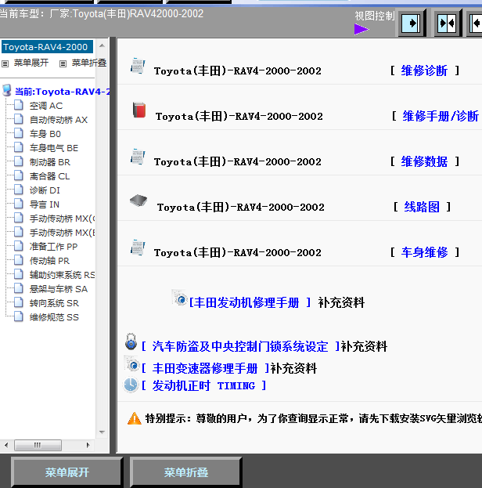Click the icon beside 丰田变速器修理手册
482x488 pixels.
point(132,363)
